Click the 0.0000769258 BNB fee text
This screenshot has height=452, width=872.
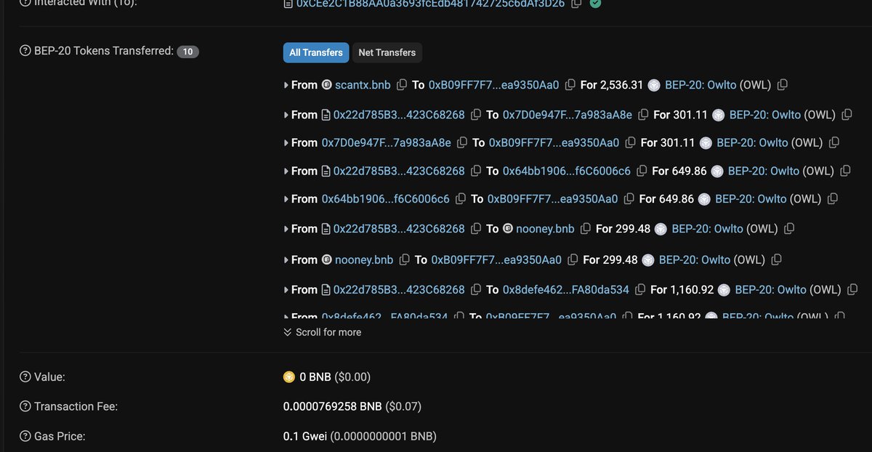[x=333, y=406]
